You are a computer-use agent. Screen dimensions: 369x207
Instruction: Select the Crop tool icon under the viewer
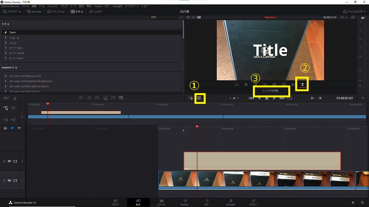(246, 85)
